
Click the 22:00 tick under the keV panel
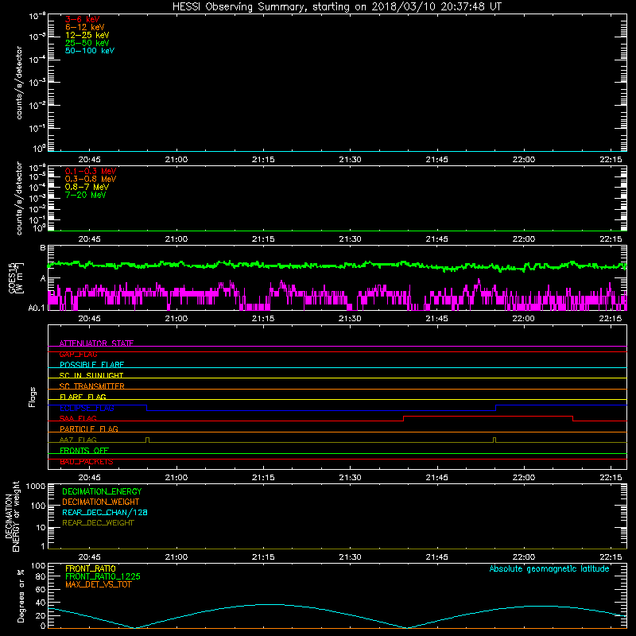[524, 160]
